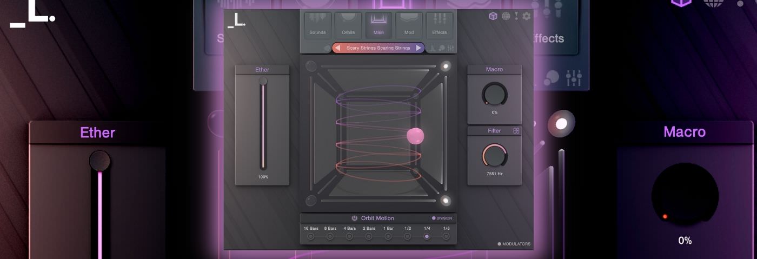Screen dimensions: 757x259
Task: Click the bottom-right glowing corner orb
Action: tap(446, 201)
